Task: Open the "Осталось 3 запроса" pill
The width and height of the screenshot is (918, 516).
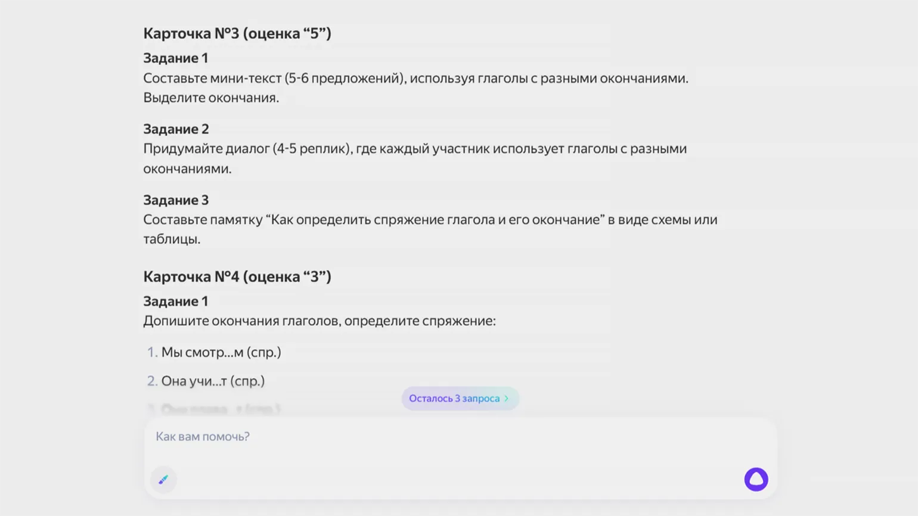Action: coord(454,399)
